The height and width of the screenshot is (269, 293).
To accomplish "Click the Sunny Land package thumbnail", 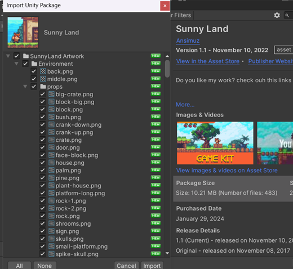I will tap(23, 32).
